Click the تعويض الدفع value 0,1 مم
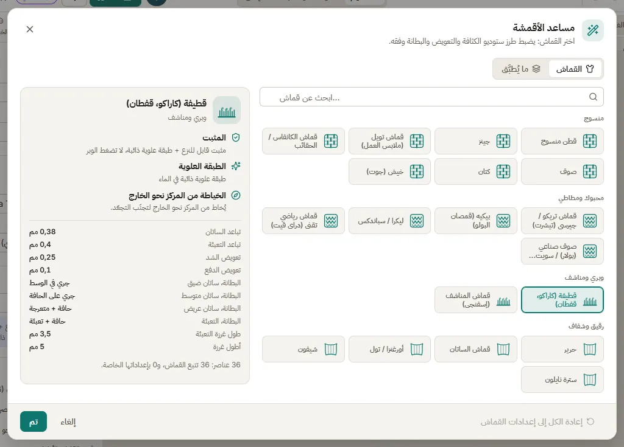Viewport: 624px width, 447px height. (40, 270)
